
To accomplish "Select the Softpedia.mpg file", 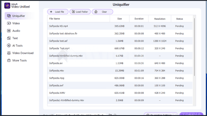I will (120, 78).
